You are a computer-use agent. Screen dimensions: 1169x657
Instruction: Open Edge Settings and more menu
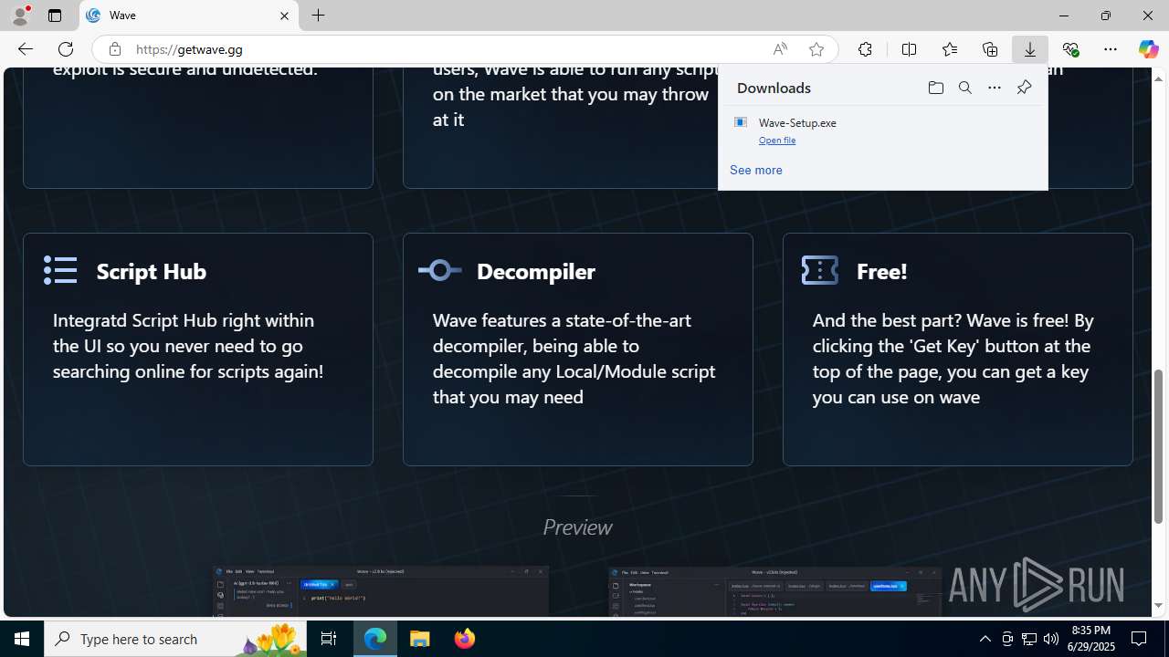click(x=1111, y=49)
